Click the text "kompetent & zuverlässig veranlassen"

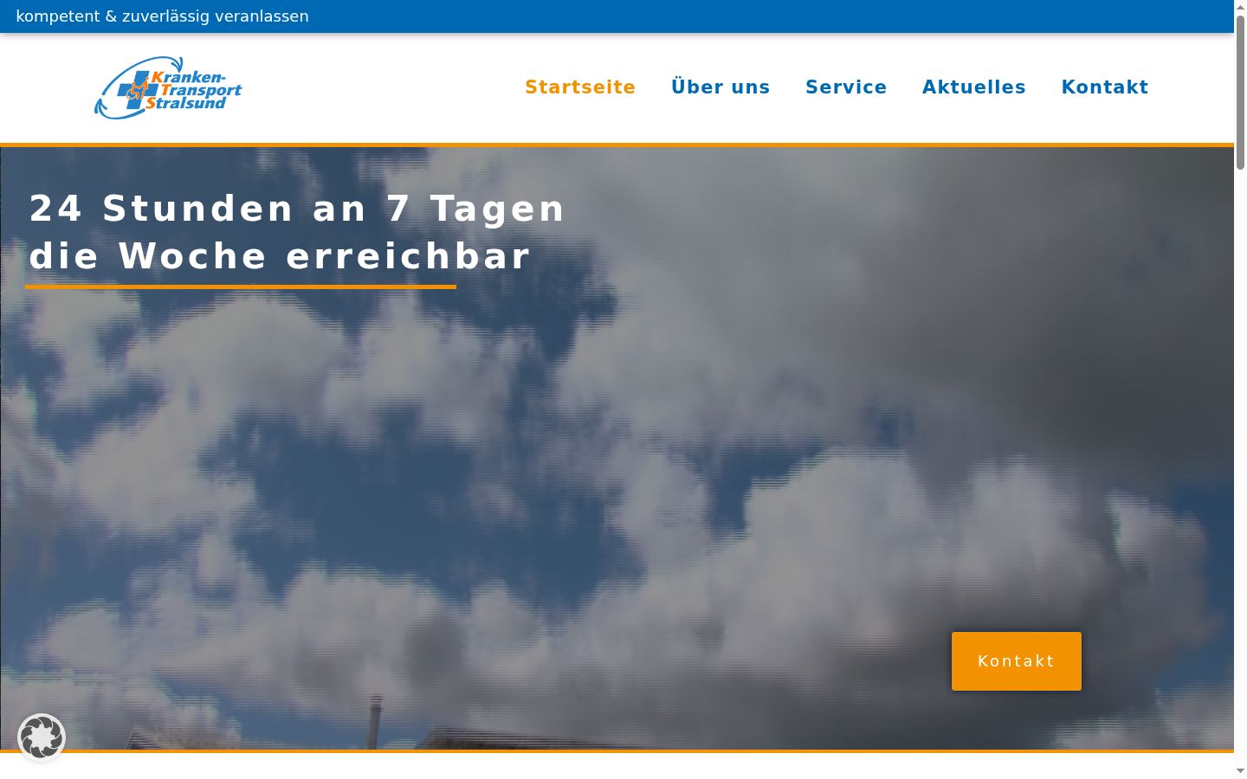162,16
